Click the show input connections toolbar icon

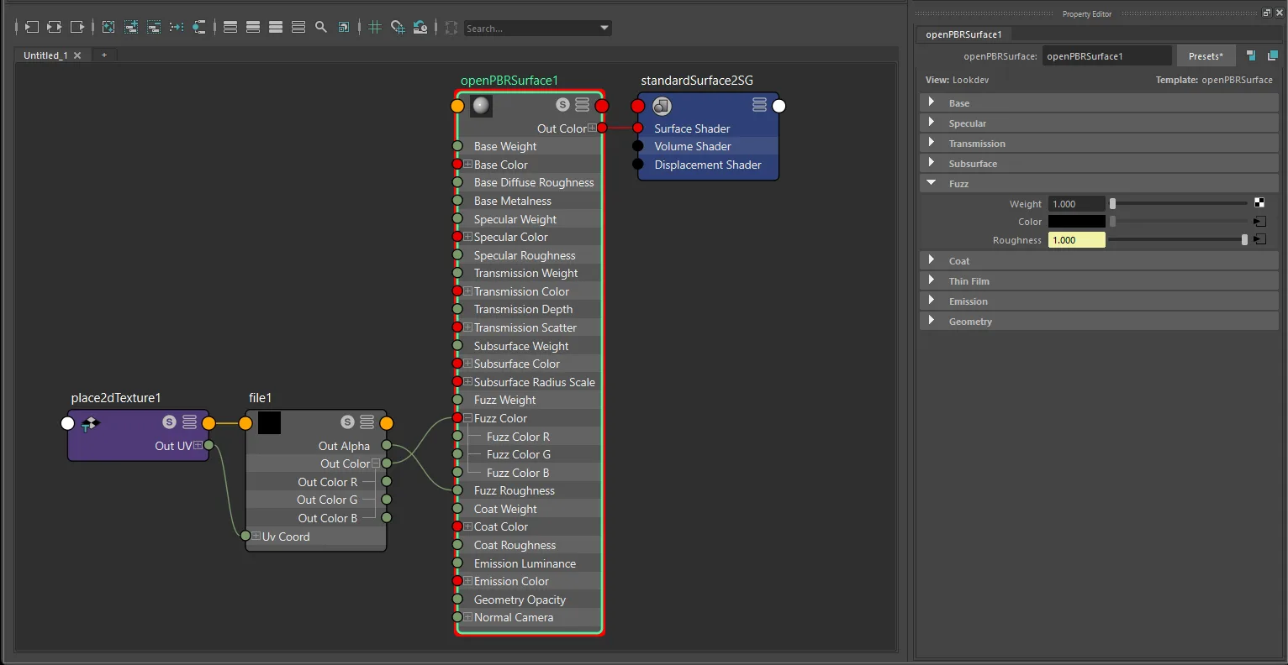tap(31, 28)
